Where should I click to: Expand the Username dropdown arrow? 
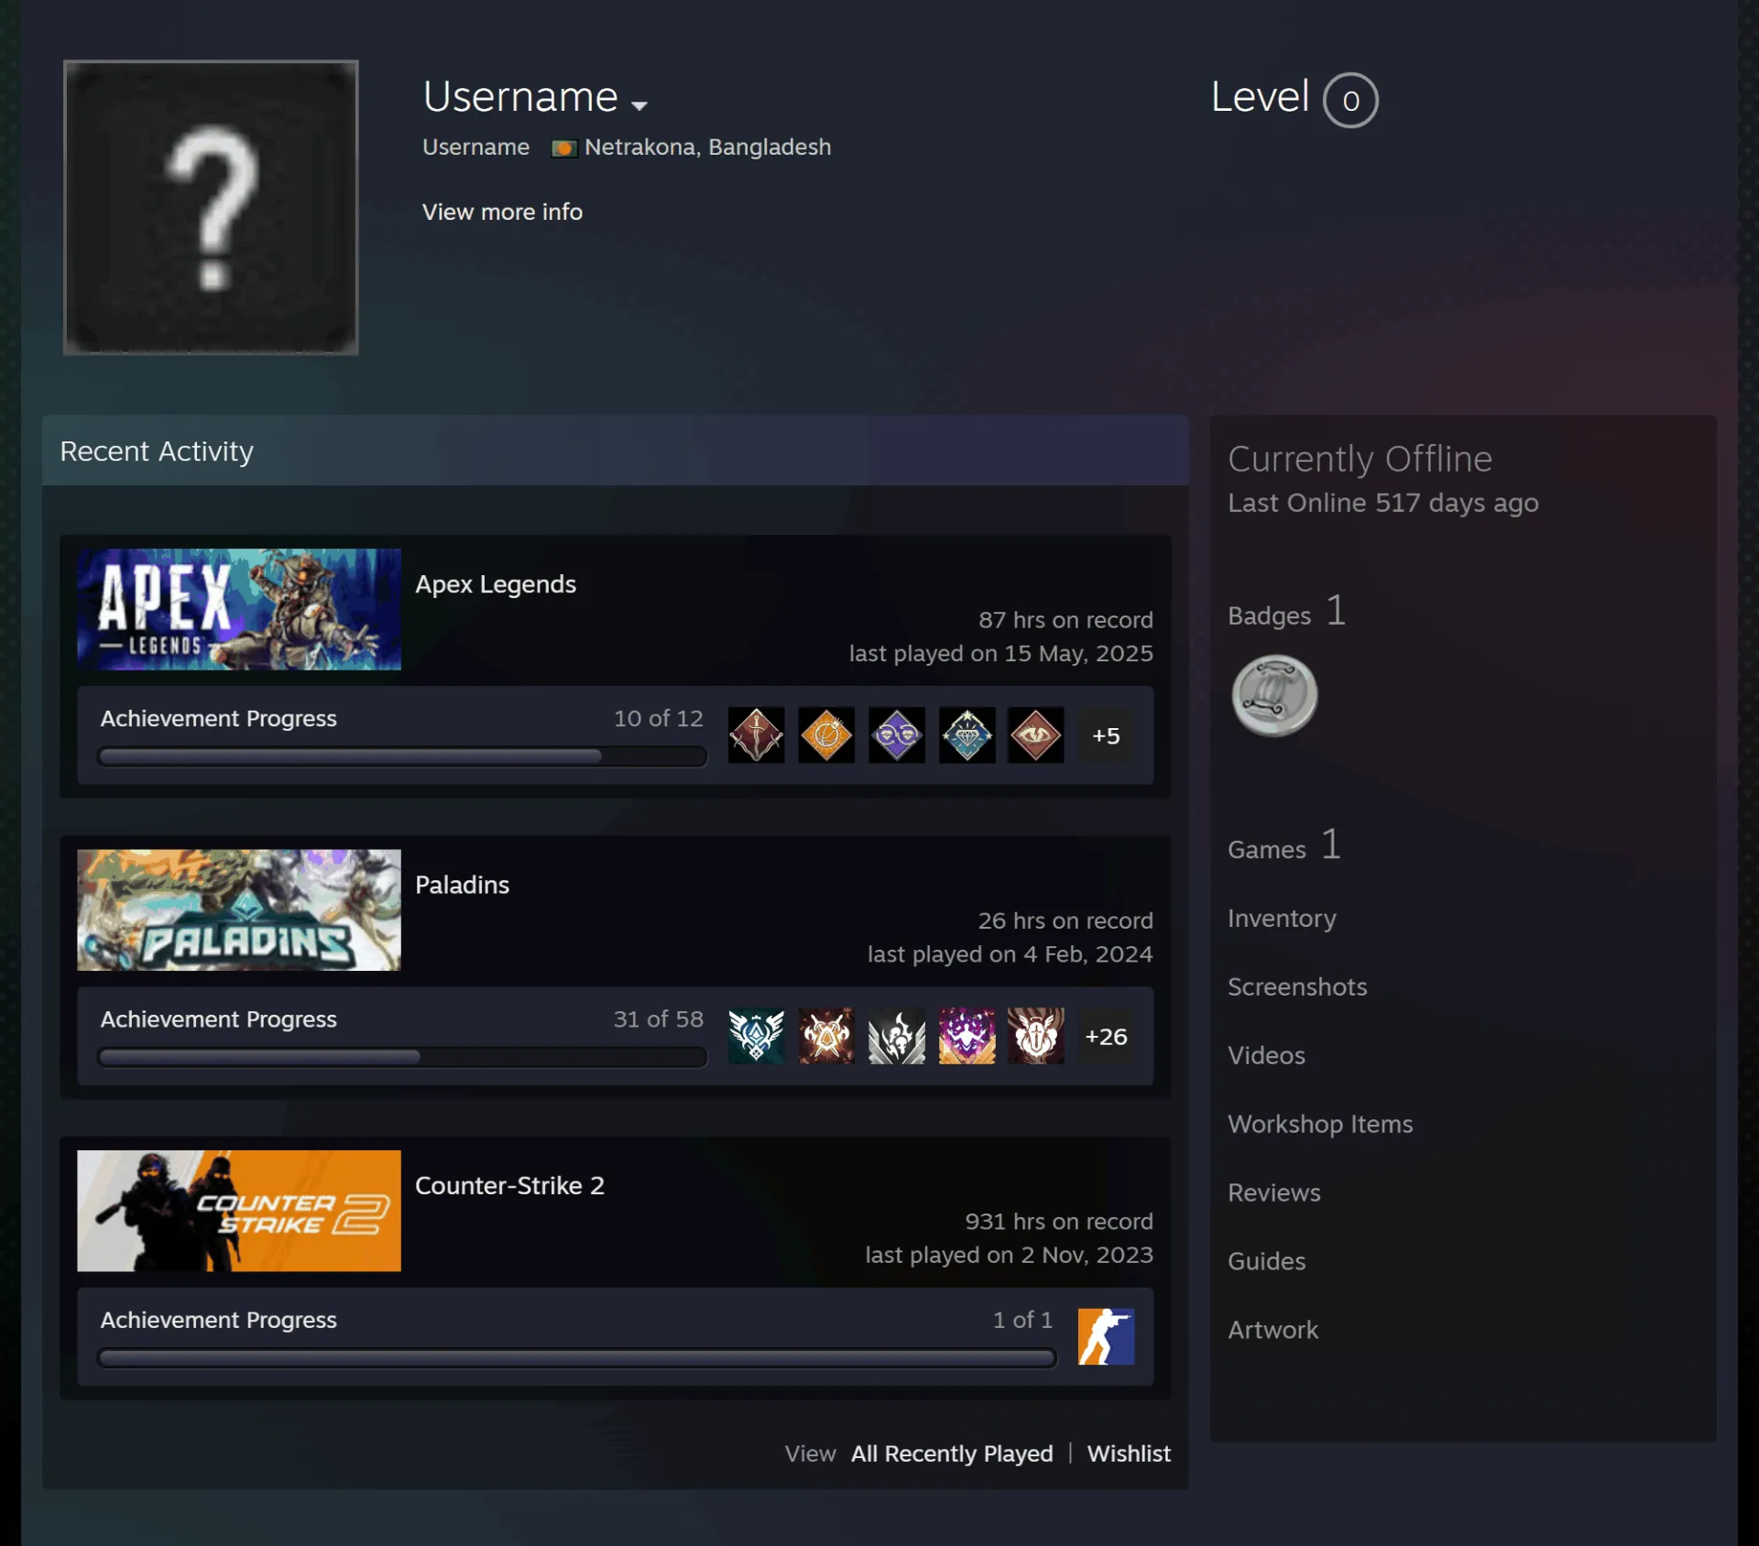[639, 105]
